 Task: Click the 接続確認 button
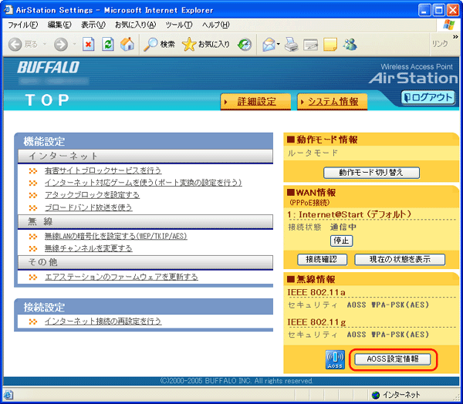(x=322, y=259)
